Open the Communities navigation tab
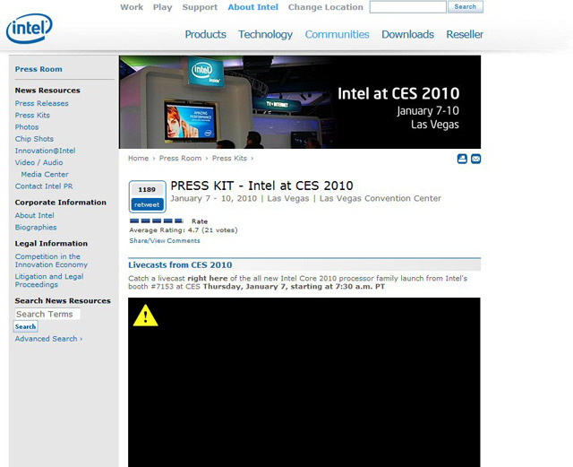 337,34
